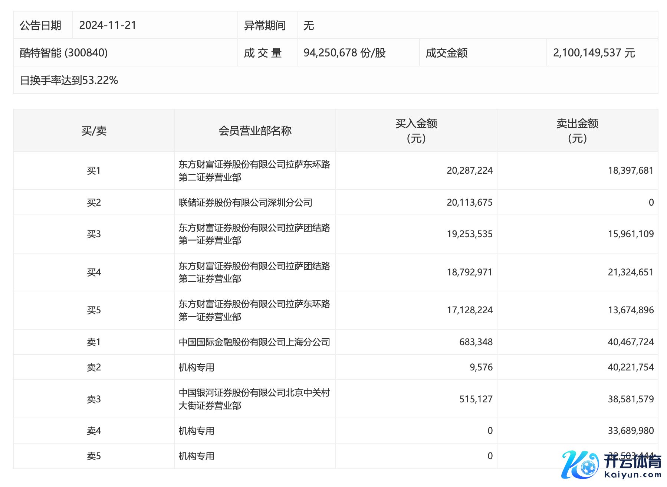Image resolution: width=667 pixels, height=487 pixels.
Task: Open 中国银河证券 北京中关村大街证券营业部 entry
Action: (x=254, y=399)
